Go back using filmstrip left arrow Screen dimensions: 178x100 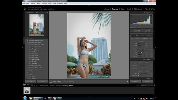[x=34, y=85]
